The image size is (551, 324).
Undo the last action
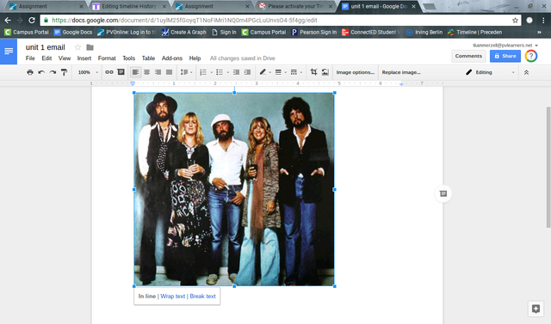41,72
